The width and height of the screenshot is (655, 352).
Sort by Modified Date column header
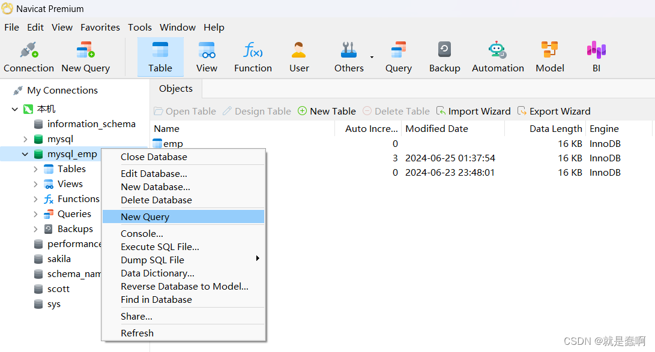[453, 129]
